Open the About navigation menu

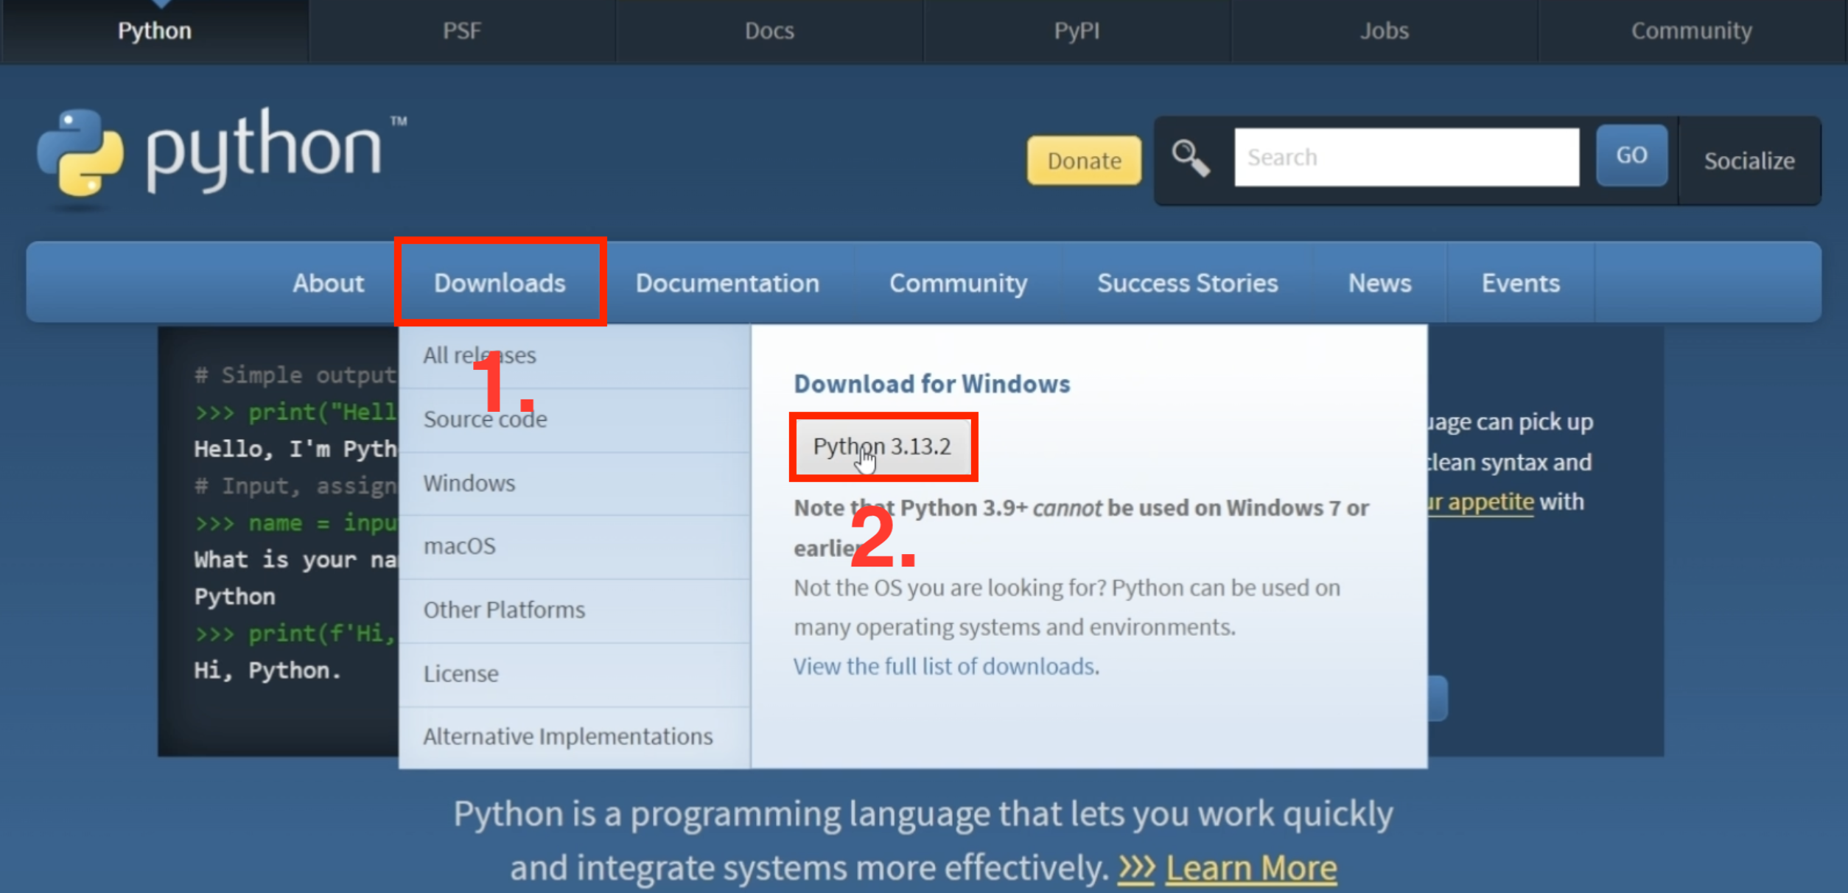[x=329, y=282]
